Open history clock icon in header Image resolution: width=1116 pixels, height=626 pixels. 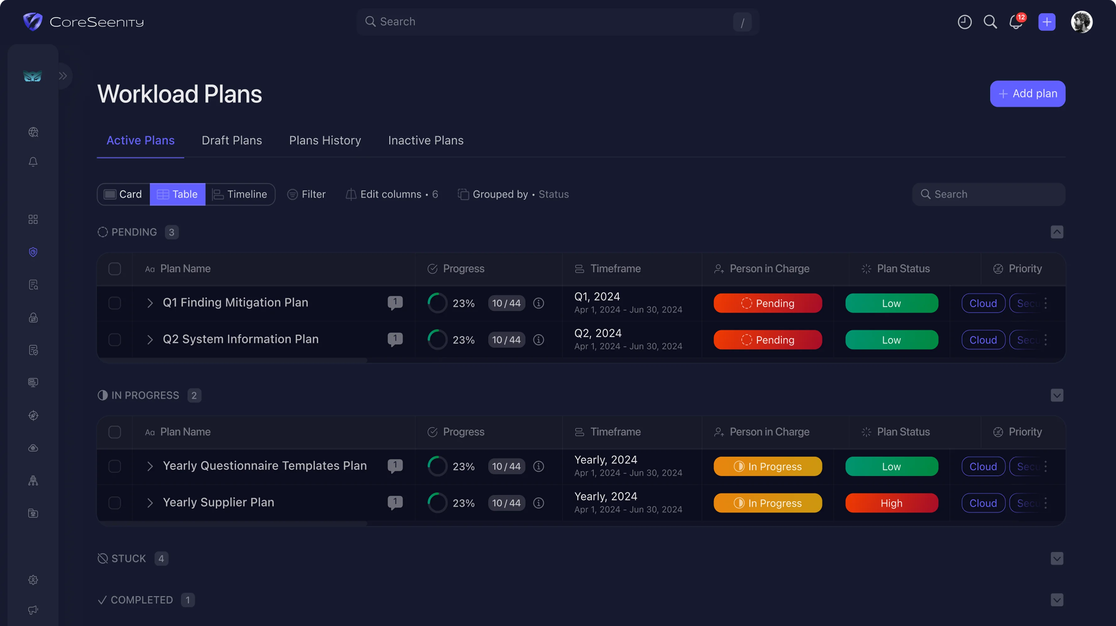tap(964, 22)
